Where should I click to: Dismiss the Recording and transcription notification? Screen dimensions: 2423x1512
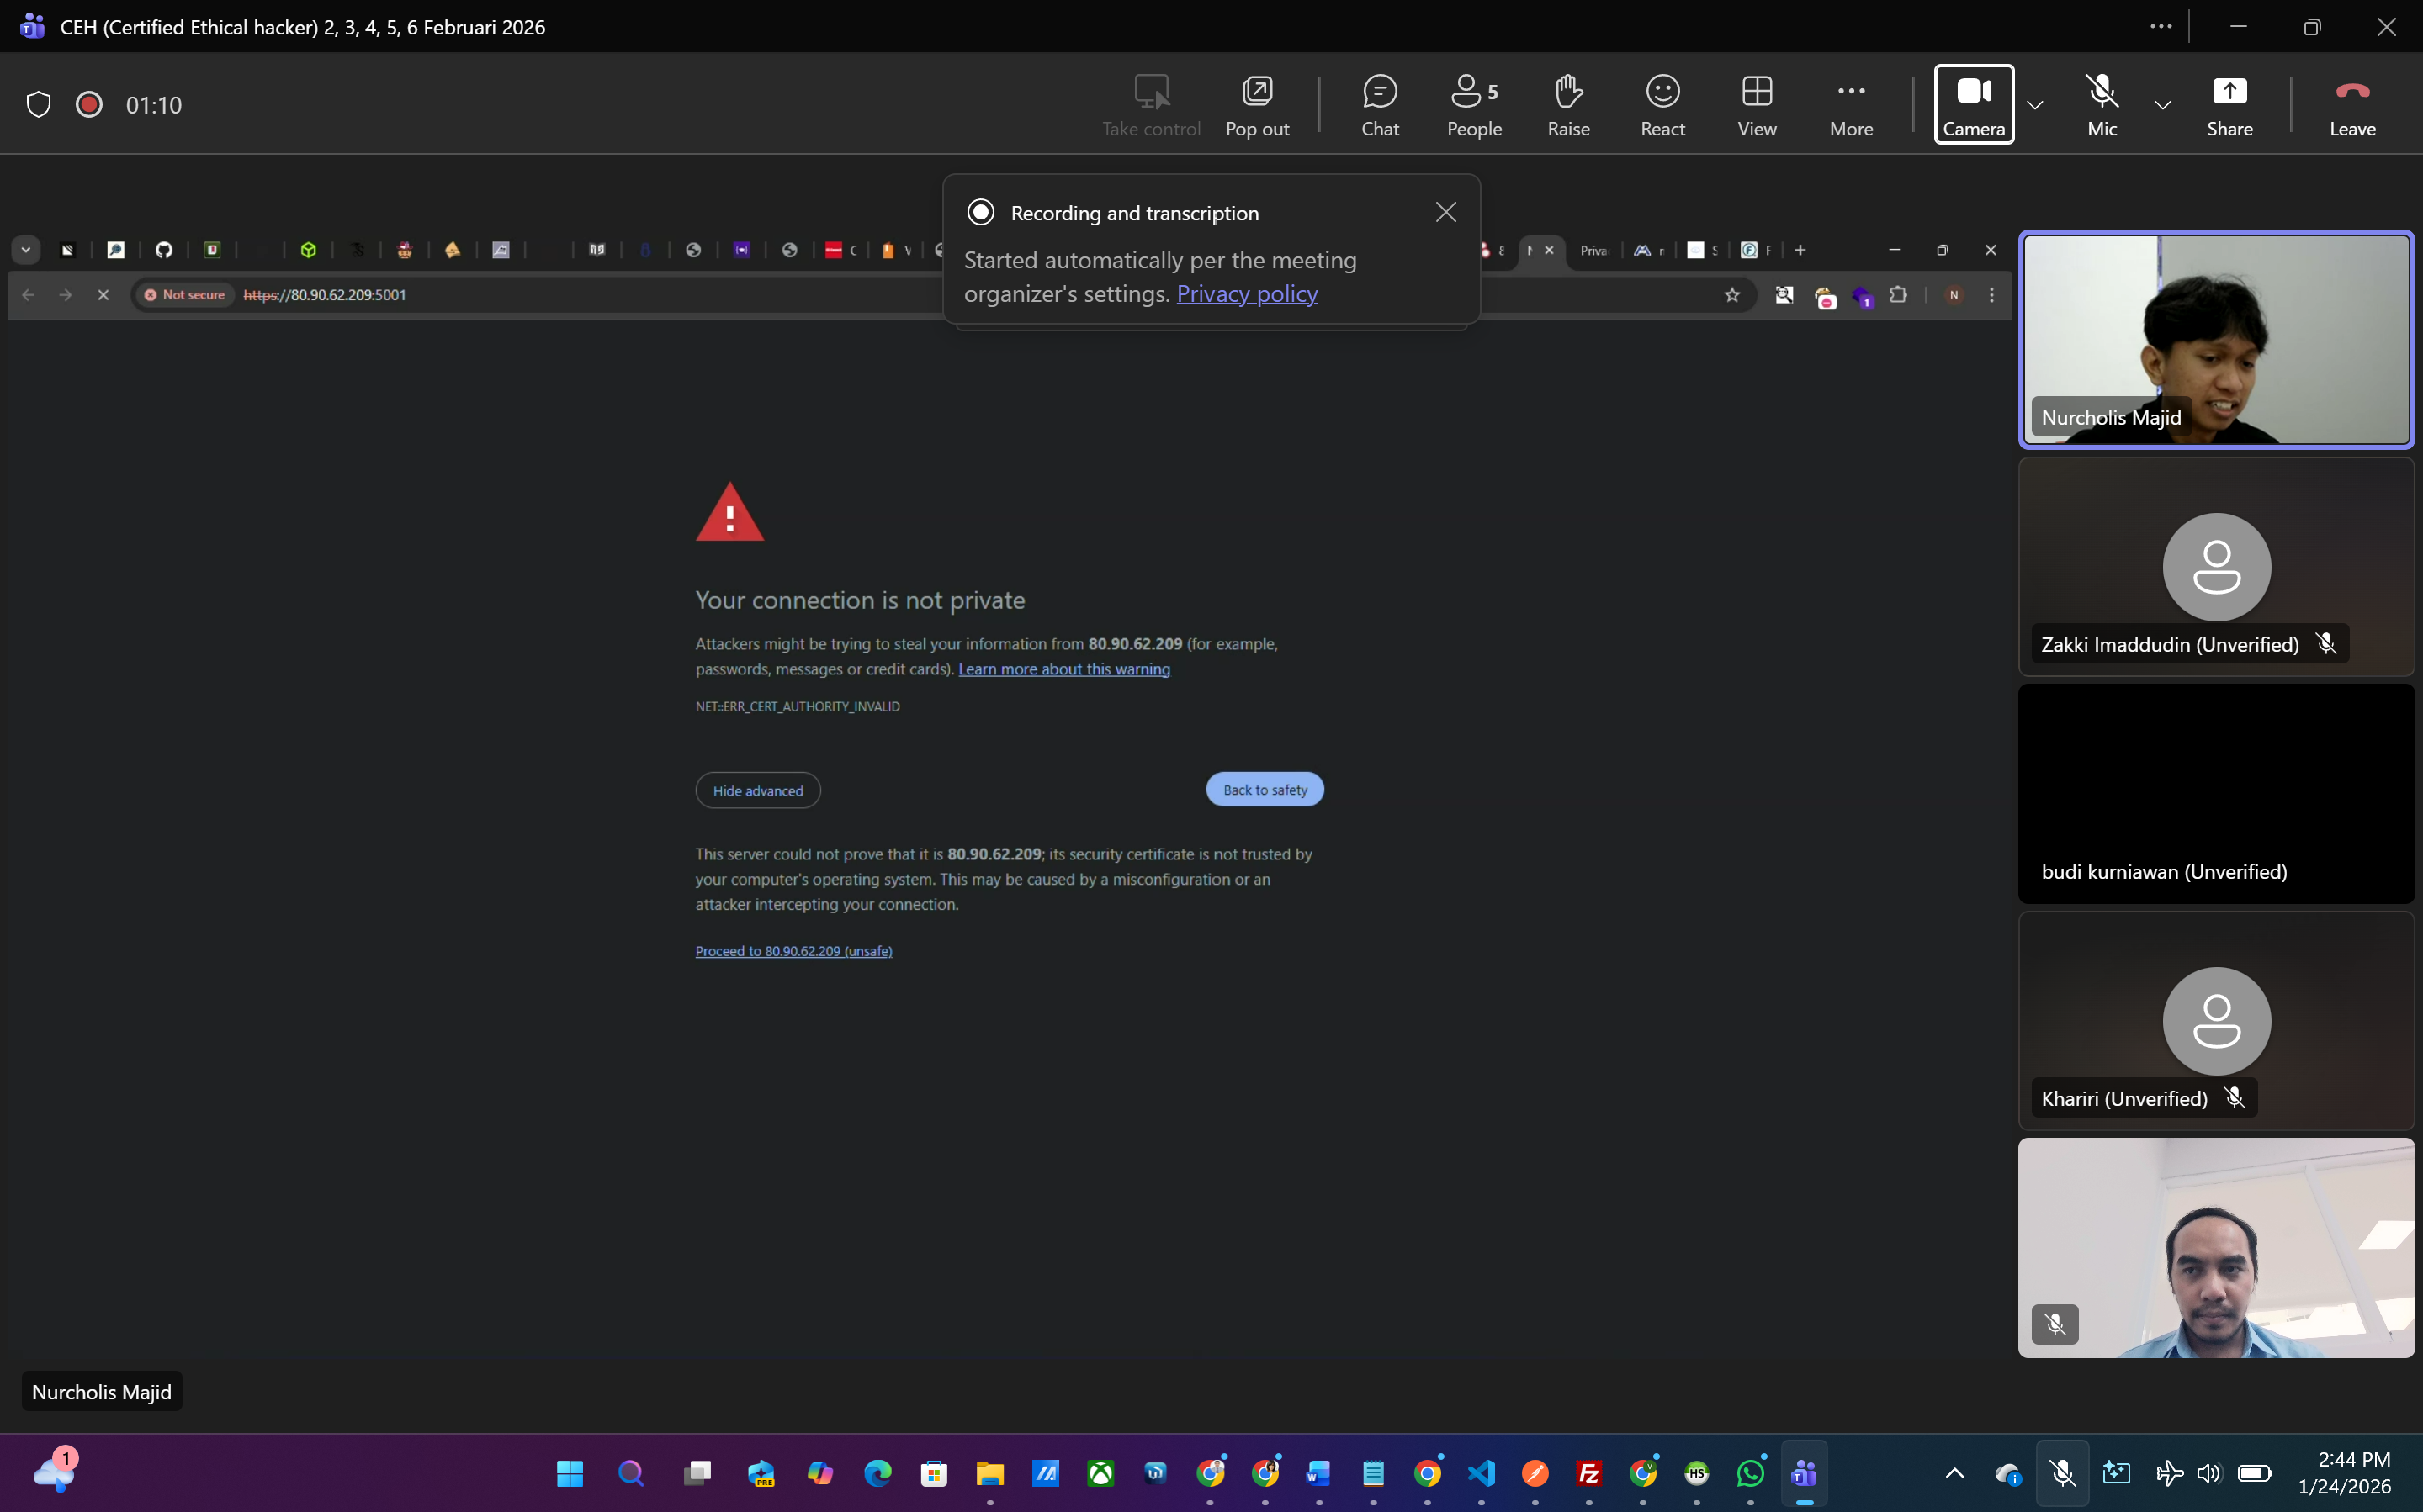pos(1445,212)
